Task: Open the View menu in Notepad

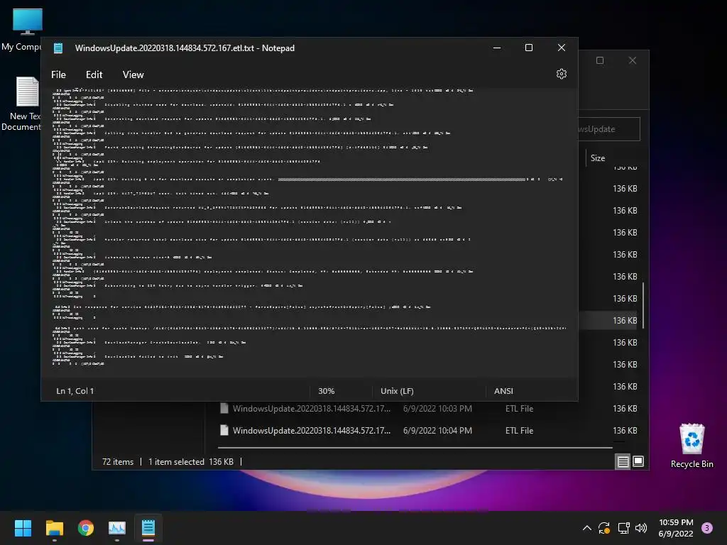Action: click(x=133, y=75)
